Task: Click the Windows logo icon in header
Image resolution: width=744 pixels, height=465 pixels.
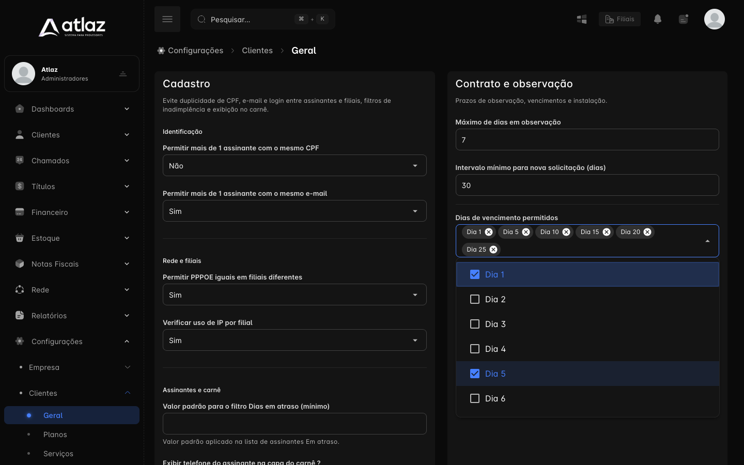Action: [x=582, y=19]
